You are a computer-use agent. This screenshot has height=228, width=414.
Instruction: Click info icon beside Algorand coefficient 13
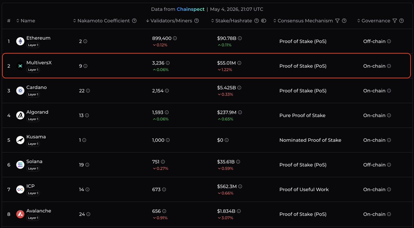(x=87, y=115)
